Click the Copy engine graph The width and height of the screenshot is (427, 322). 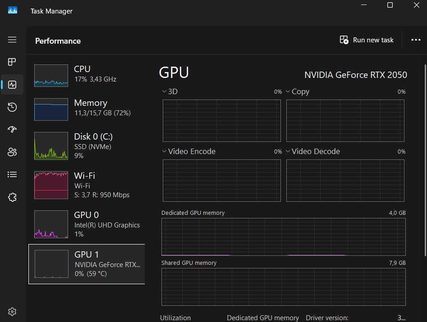345,121
